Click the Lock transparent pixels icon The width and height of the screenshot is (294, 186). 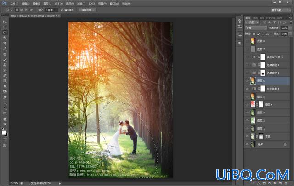tap(254, 34)
